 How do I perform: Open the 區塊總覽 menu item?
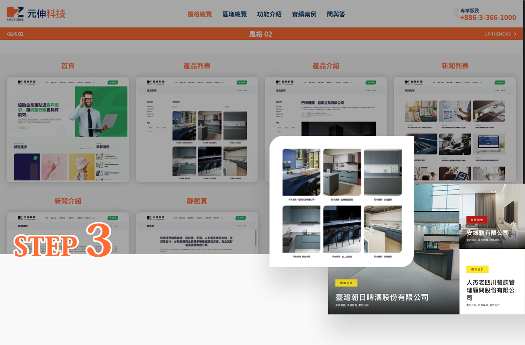234,14
